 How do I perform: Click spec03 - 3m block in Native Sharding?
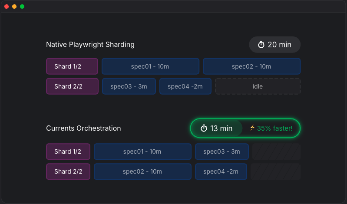tap(129, 86)
